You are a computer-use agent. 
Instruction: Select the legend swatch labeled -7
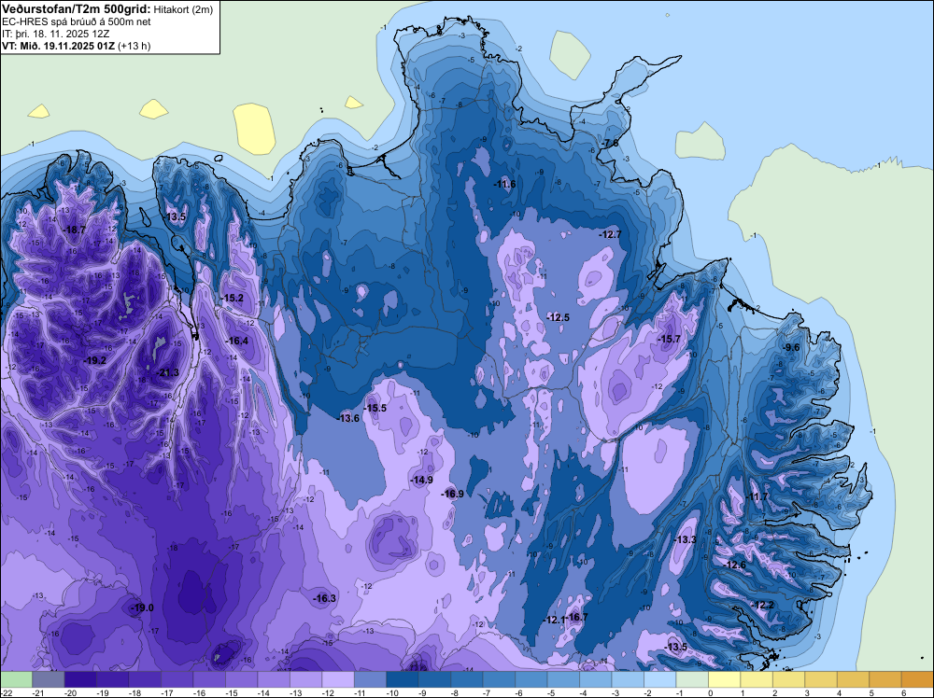pos(499,679)
